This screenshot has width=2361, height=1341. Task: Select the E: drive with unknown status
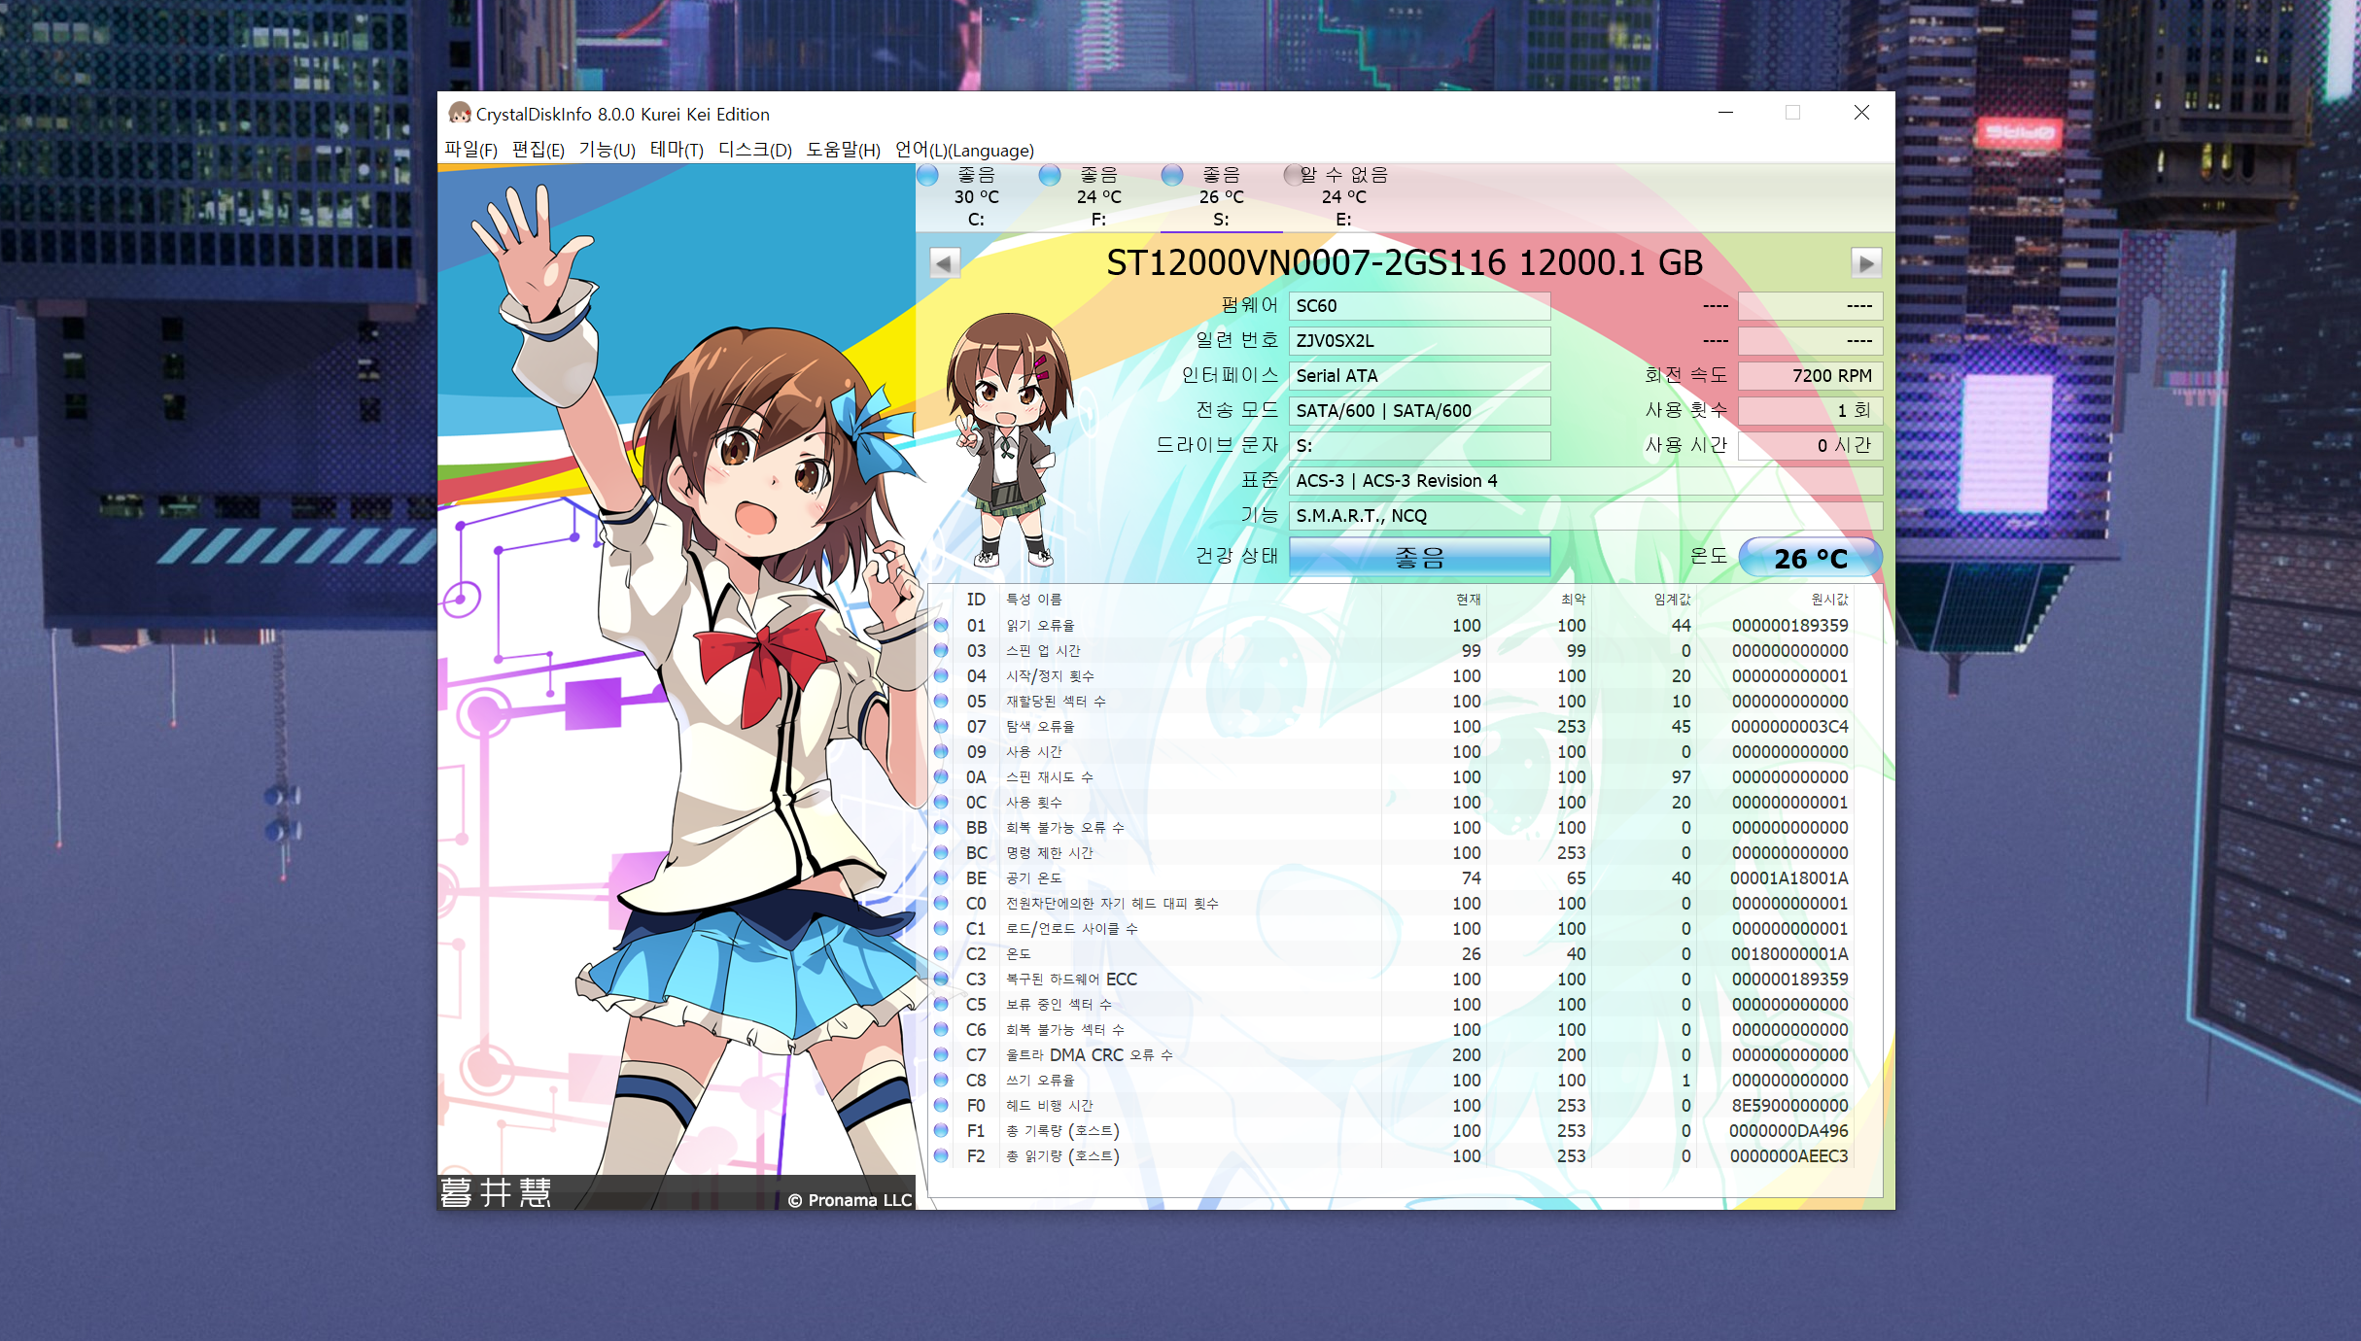(x=1342, y=196)
